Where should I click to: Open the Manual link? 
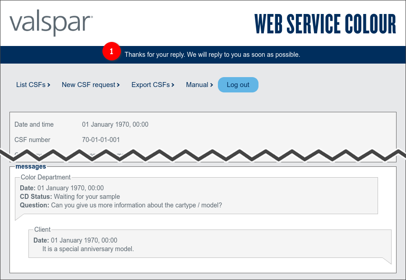[197, 85]
